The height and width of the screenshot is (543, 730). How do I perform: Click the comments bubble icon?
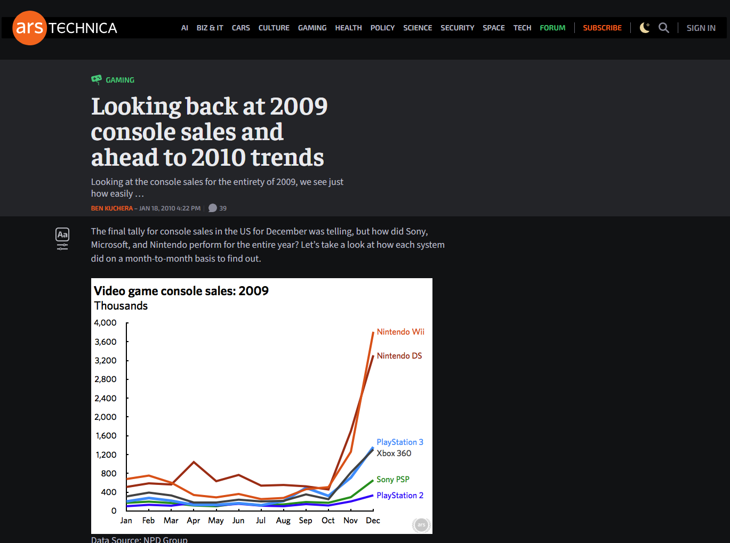pos(213,208)
